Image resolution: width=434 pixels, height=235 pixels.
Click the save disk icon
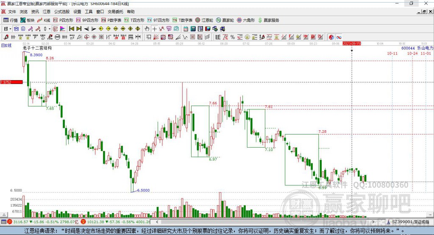point(208,29)
